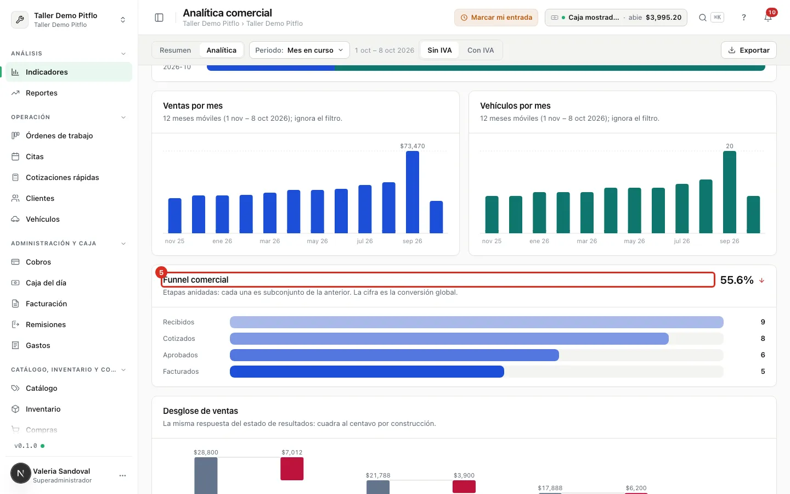
Task: Open Inventario section
Action: (x=69, y=409)
